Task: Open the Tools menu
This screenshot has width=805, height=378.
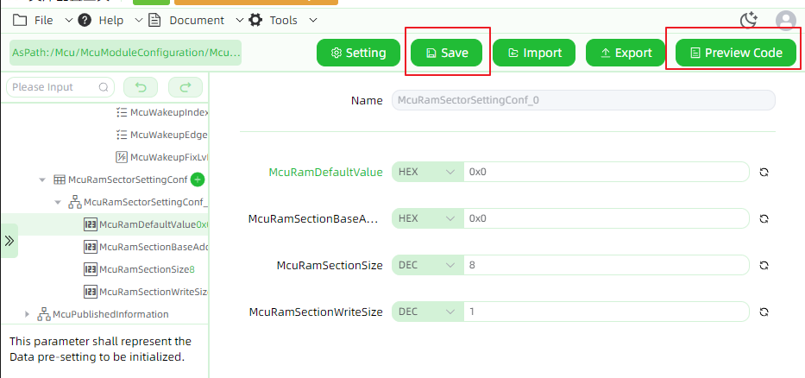Action: [283, 21]
